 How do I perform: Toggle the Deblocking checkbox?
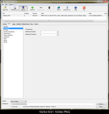point(26,29)
